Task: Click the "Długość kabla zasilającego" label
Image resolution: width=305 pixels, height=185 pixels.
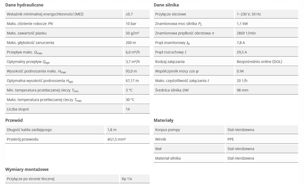Action: click(29, 130)
